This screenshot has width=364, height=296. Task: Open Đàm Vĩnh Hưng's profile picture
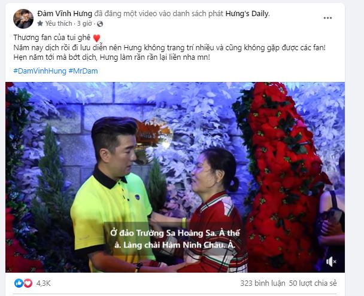(x=23, y=19)
